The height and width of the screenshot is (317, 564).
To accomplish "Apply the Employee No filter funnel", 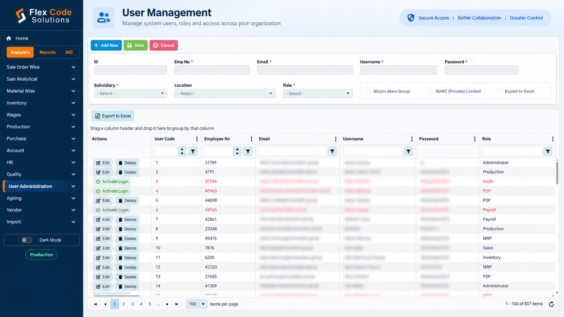I will tap(248, 152).
